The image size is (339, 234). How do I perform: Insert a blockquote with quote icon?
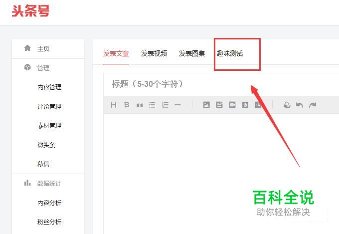click(140, 105)
